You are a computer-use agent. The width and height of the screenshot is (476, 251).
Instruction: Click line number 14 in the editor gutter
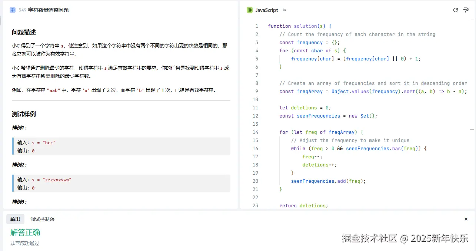coord(255,132)
